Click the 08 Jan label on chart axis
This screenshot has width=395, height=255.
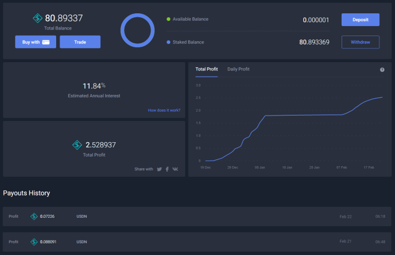(260, 167)
